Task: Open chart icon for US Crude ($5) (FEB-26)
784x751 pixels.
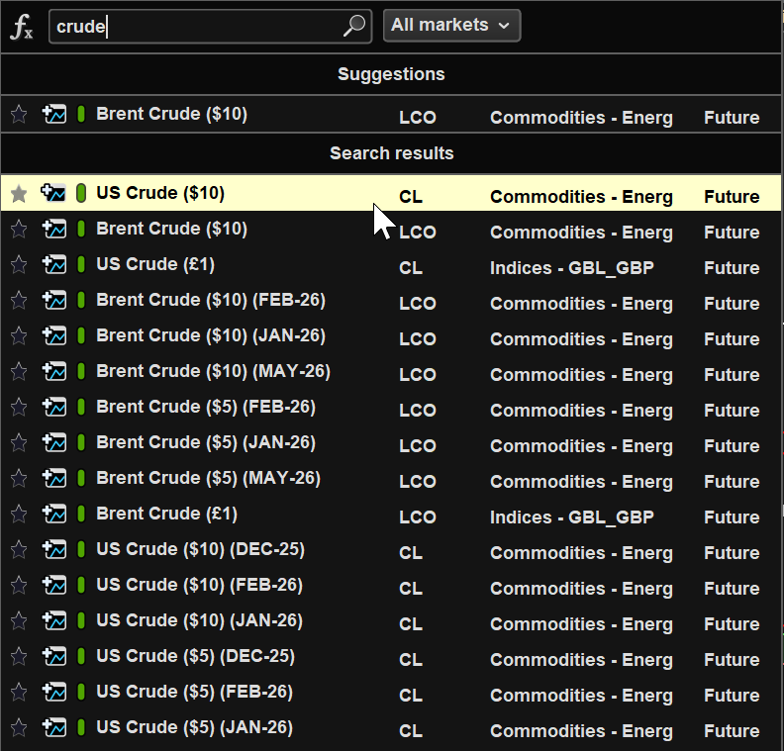Action: (54, 692)
